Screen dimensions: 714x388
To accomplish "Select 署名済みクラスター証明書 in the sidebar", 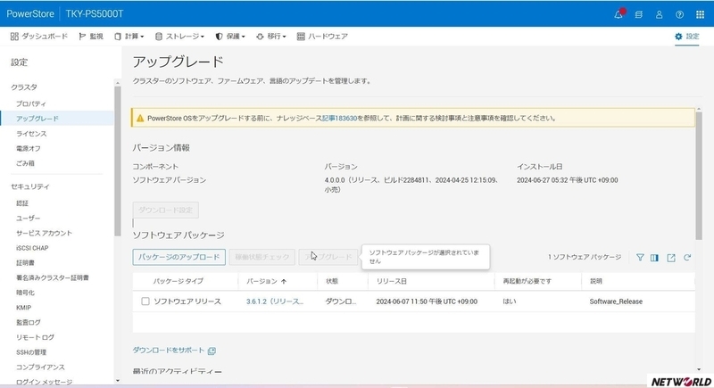I will 53,277.
